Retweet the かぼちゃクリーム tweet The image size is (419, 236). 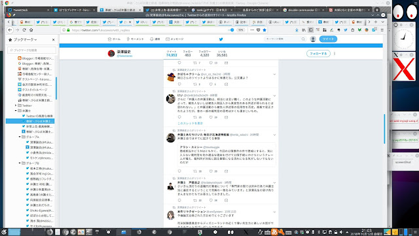[x=195, y=85]
